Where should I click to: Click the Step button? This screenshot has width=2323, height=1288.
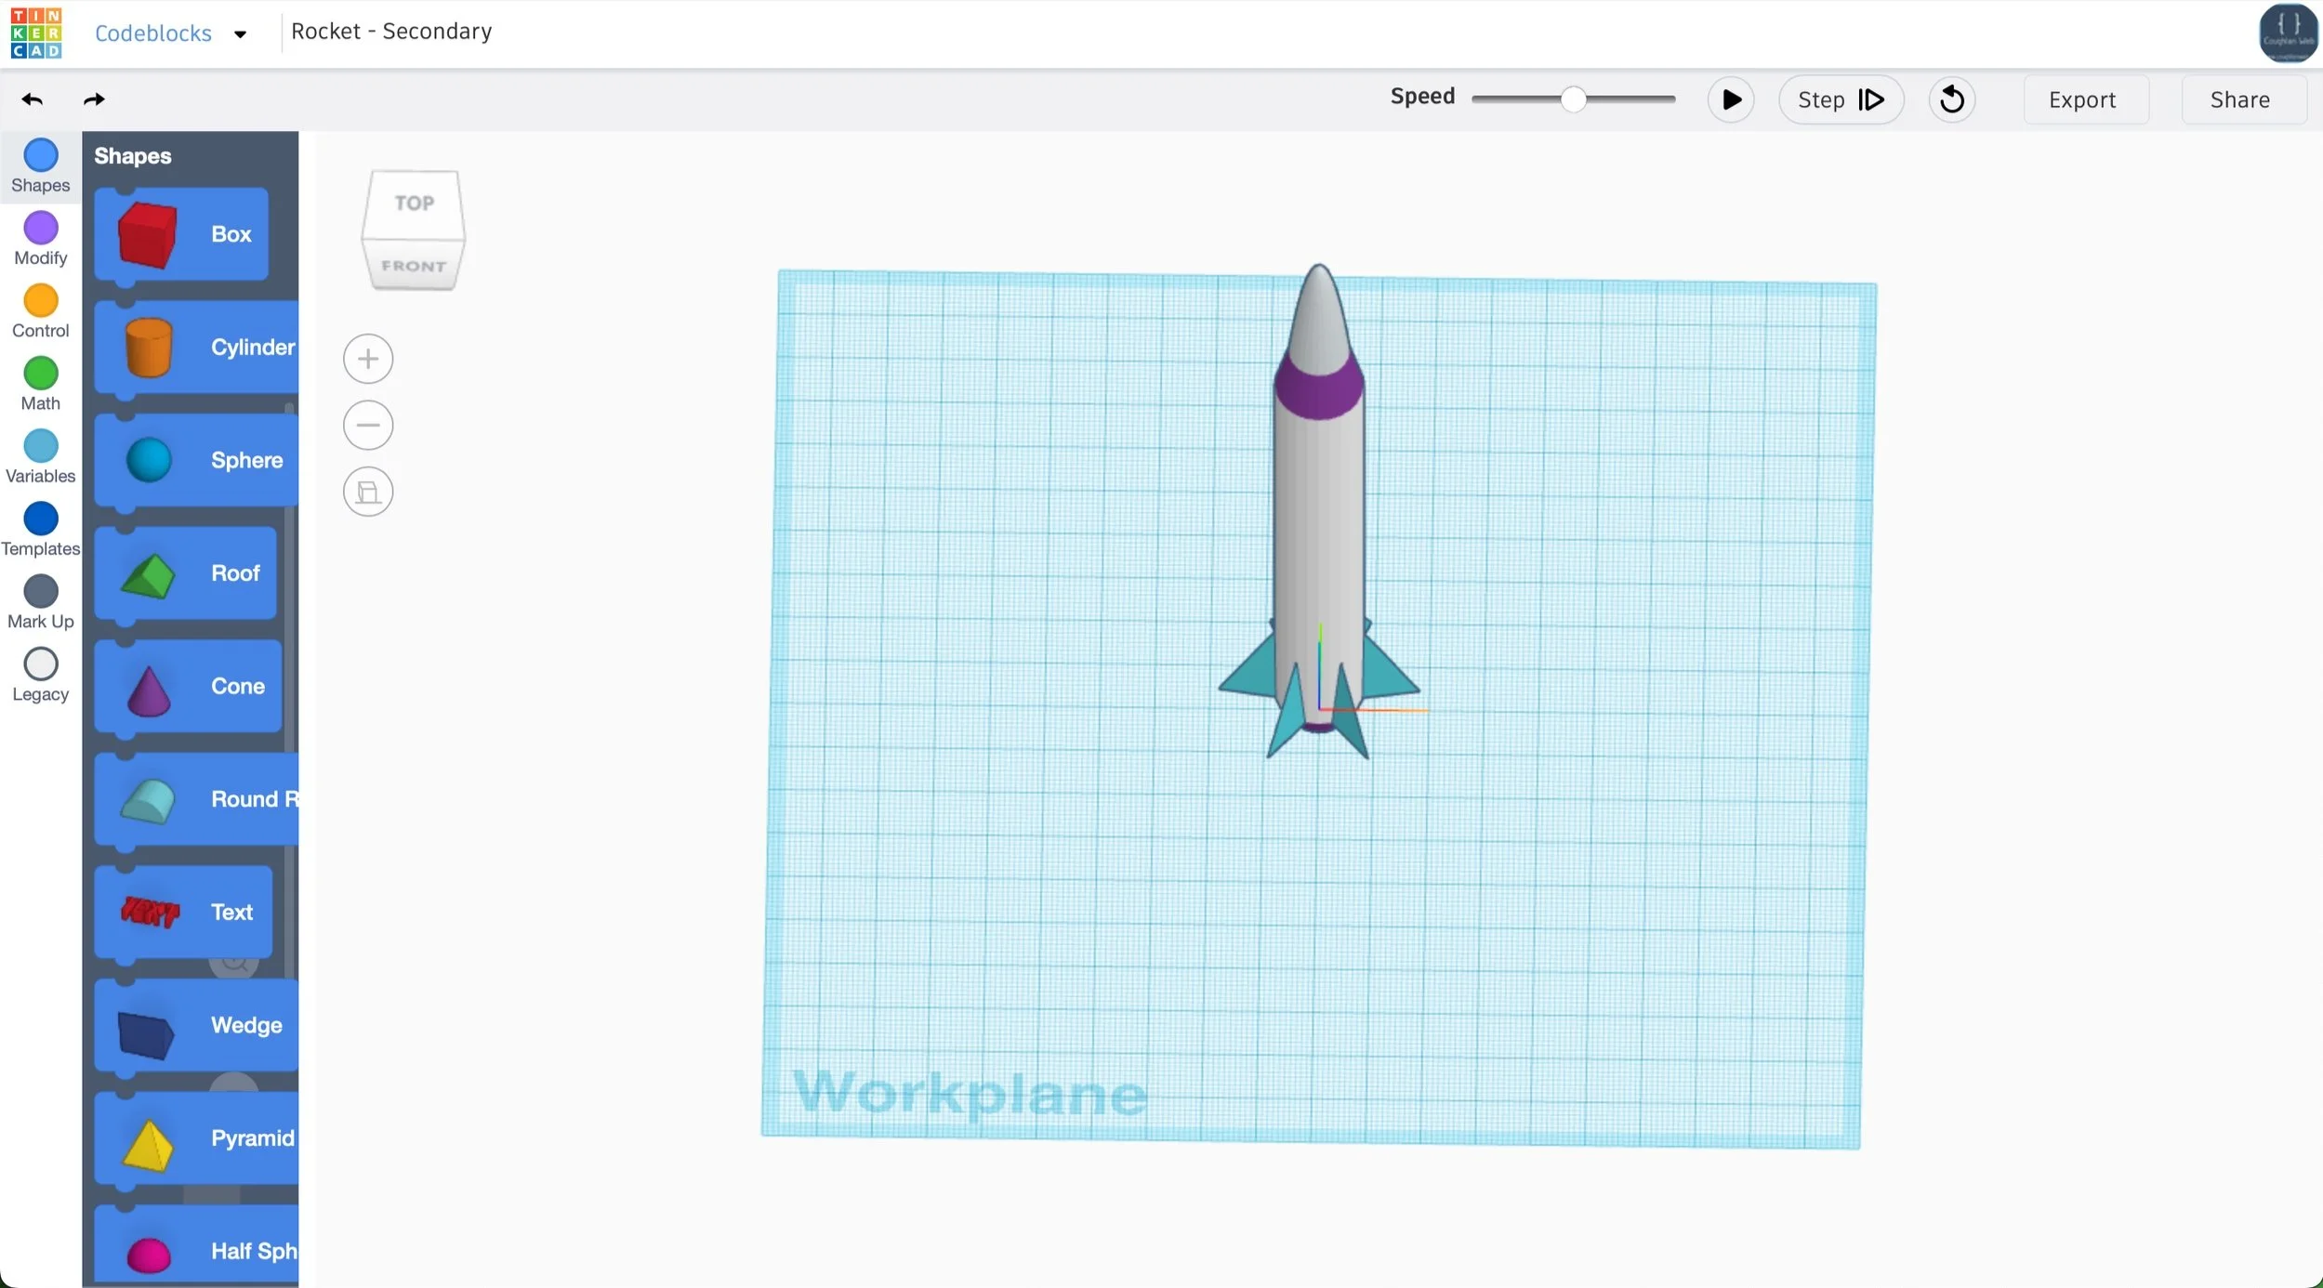coord(1840,99)
